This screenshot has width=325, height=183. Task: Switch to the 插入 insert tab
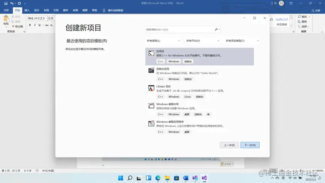27,11
